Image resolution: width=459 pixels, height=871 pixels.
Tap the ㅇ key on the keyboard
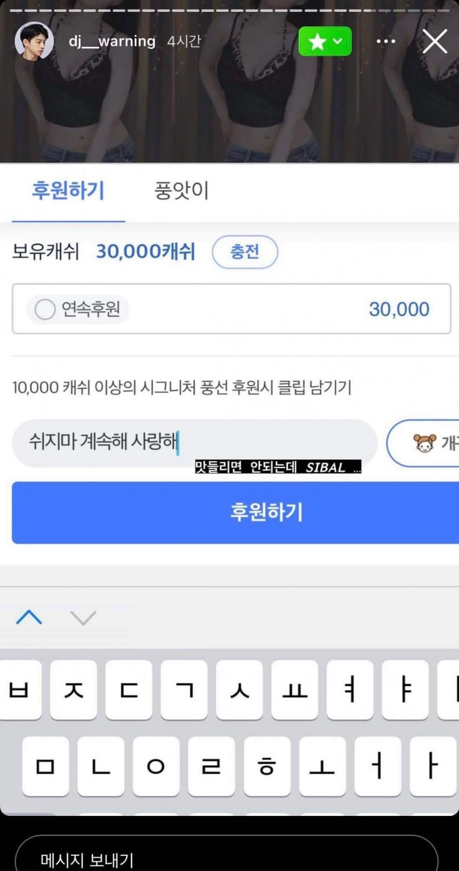click(156, 766)
